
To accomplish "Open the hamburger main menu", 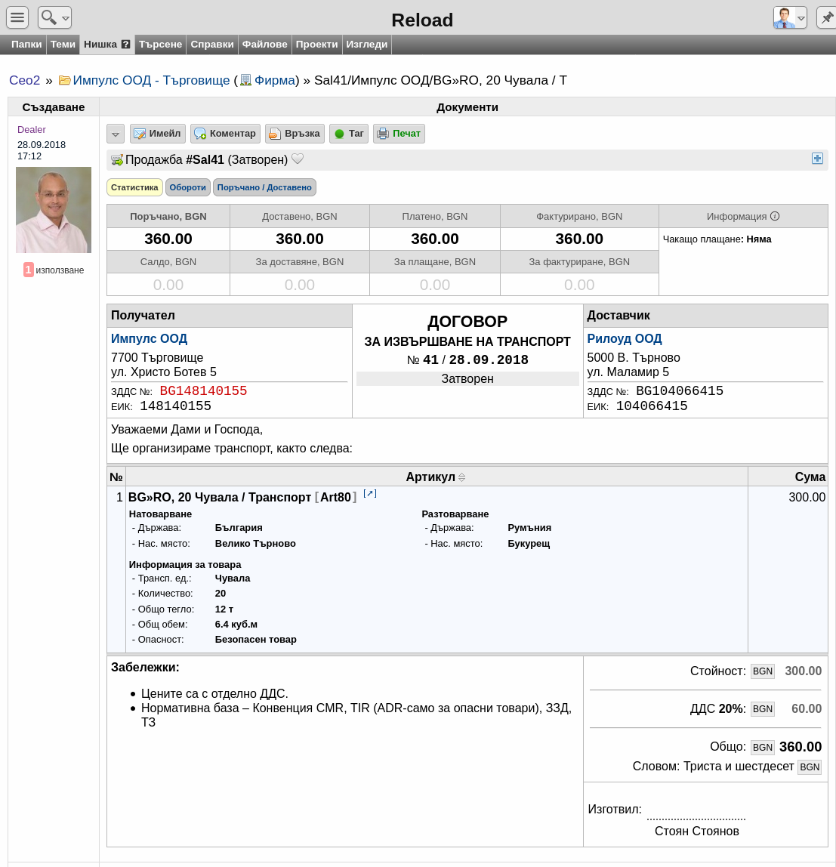I will point(17,17).
